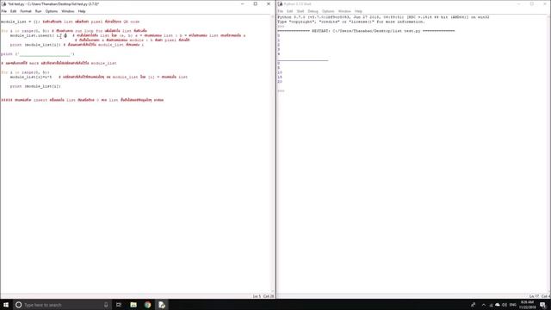This screenshot has width=551, height=310.
Task: Click the microphone icon in search box
Action: (106, 305)
